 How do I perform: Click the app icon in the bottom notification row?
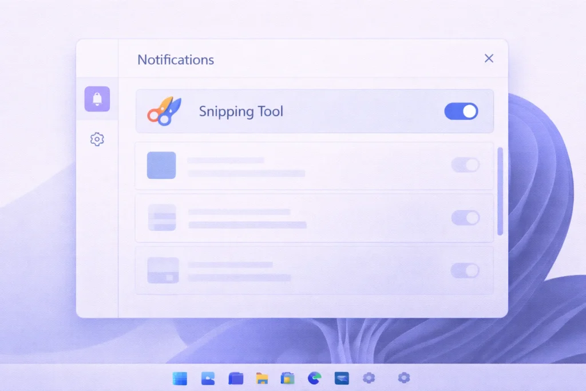(161, 270)
